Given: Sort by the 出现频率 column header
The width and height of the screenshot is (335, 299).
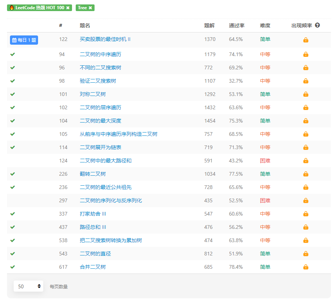Looking at the screenshot, I should [x=302, y=25].
